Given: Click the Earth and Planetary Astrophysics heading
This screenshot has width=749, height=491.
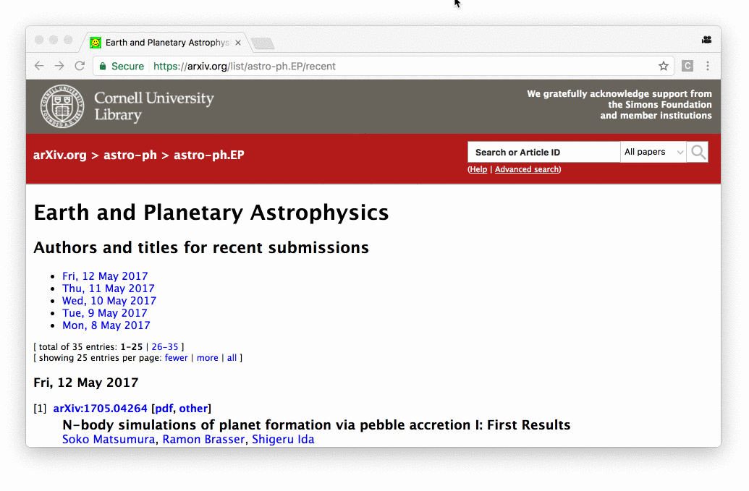Looking at the screenshot, I should (211, 213).
